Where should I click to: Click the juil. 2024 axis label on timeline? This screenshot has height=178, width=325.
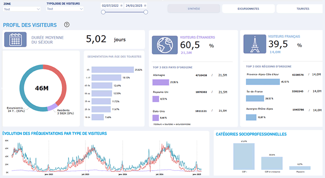(160, 174)
